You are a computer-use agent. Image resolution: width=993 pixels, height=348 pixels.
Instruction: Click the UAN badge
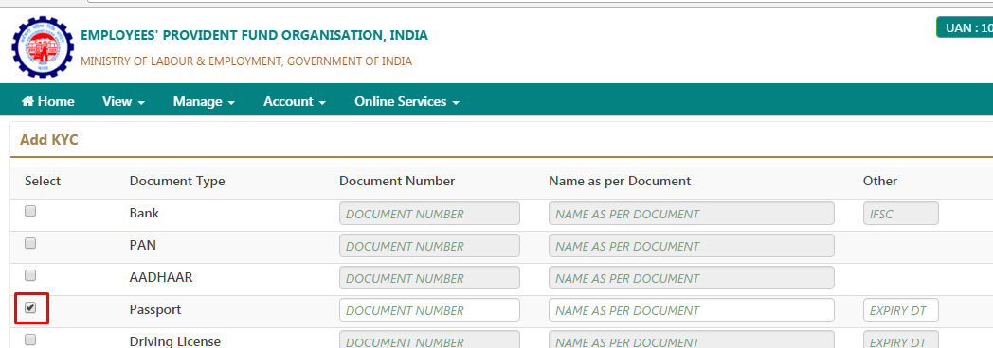tap(965, 27)
